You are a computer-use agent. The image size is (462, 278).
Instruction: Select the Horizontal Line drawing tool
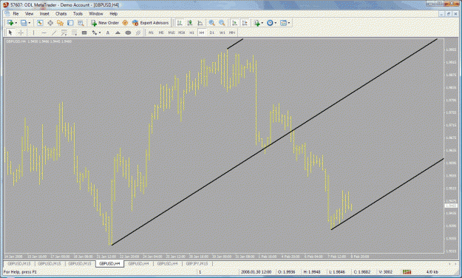(44, 33)
